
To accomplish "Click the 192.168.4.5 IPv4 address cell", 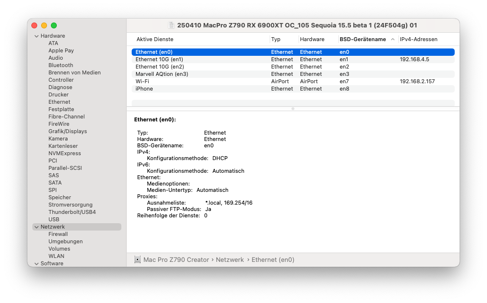I will click(x=415, y=59).
